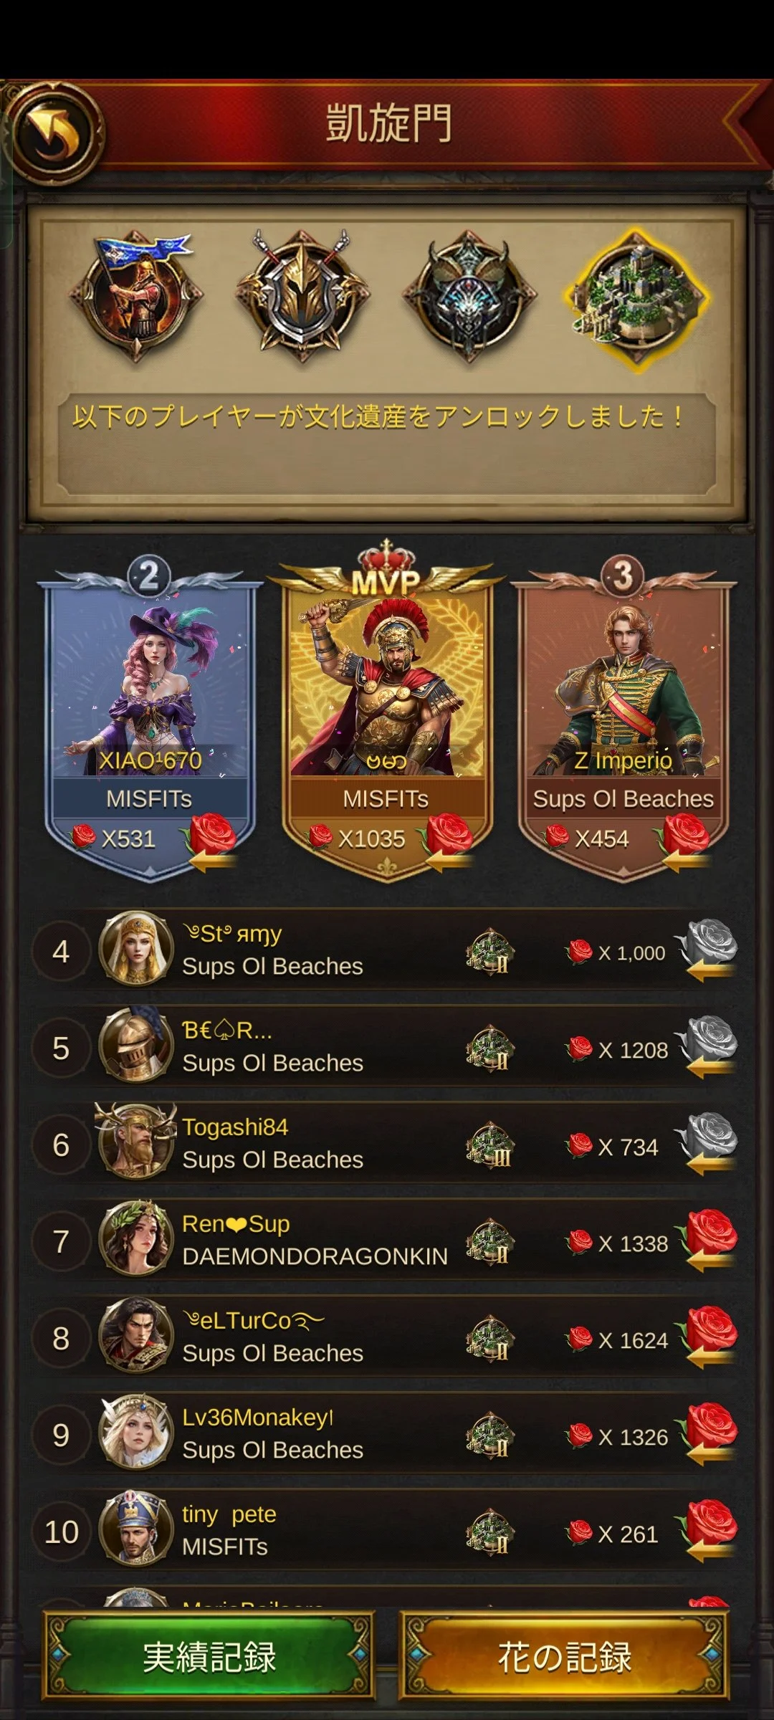
Task: Send rose to the MVP player
Action: coord(447,842)
